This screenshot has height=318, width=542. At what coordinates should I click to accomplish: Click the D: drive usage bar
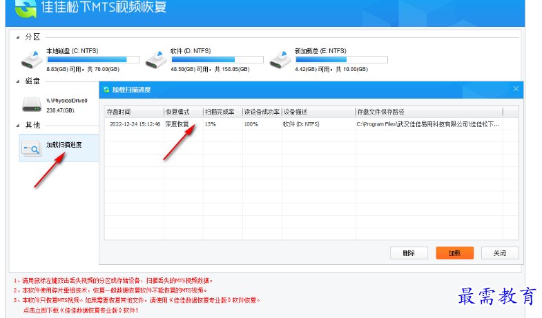click(x=217, y=60)
